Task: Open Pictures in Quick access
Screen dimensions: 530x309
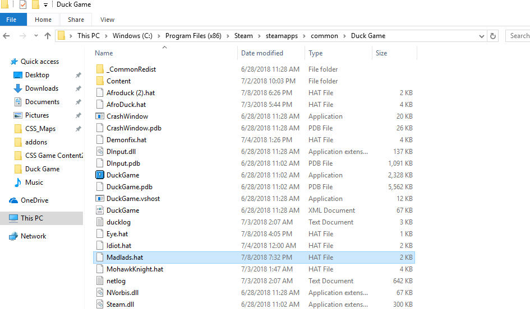Action: [x=37, y=115]
